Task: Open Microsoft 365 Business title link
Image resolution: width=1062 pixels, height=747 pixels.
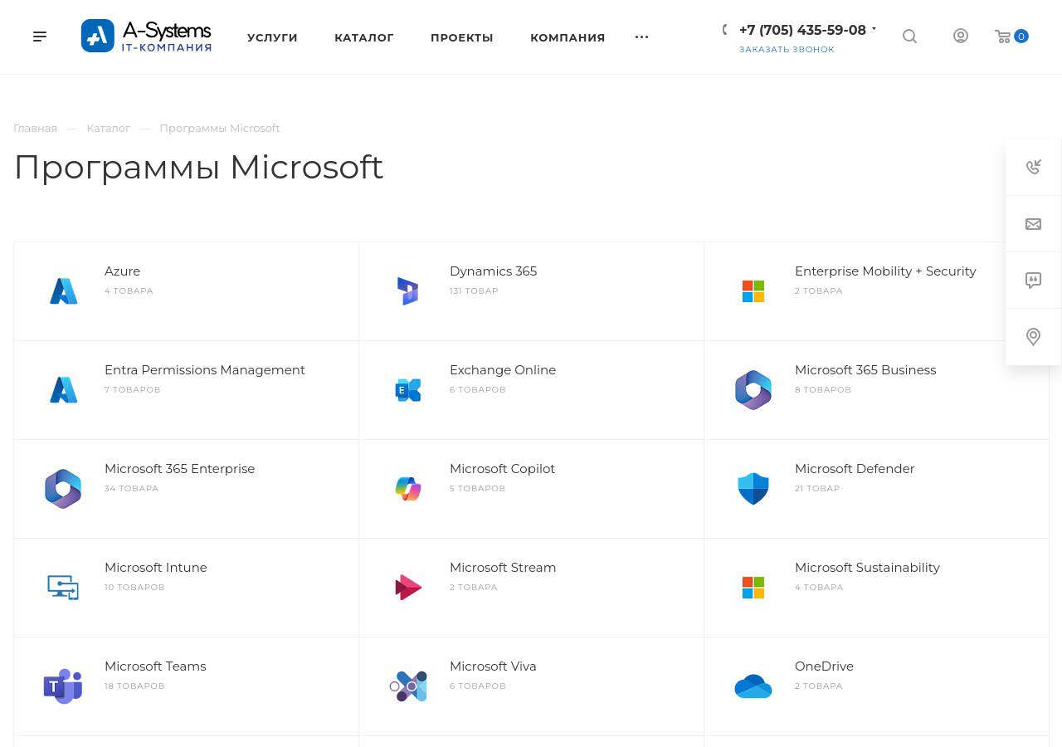Action: point(865,370)
